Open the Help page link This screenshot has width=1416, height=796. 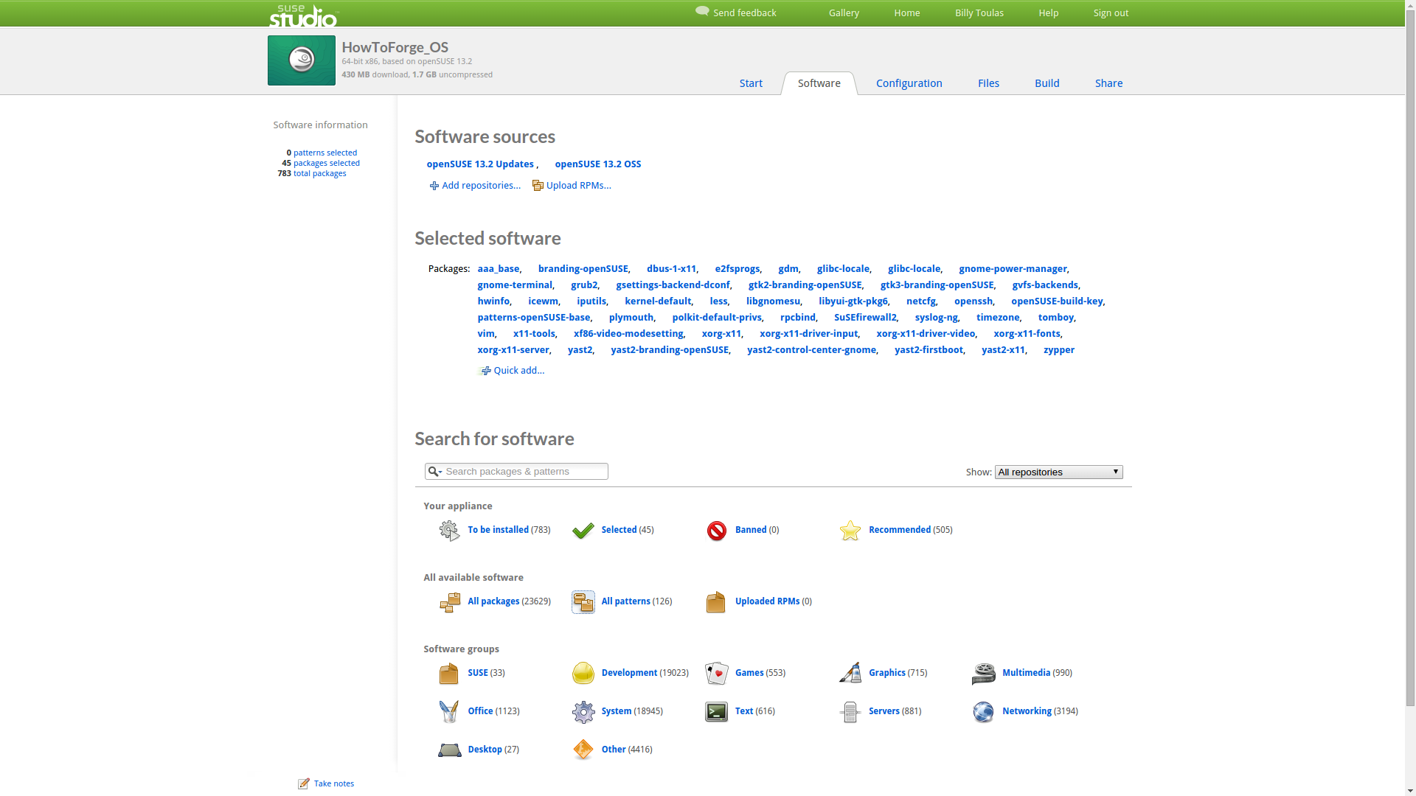pos(1049,13)
